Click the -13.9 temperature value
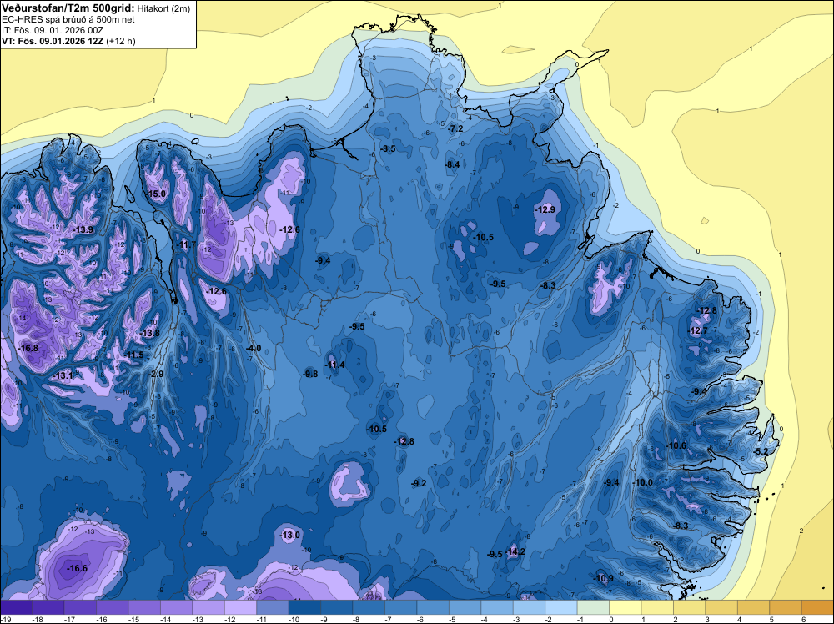Screen dimensions: 834x624 coord(83,229)
